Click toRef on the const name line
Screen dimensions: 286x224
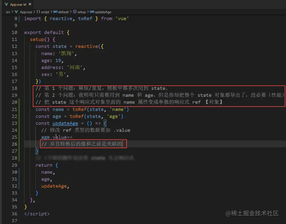[80, 109]
